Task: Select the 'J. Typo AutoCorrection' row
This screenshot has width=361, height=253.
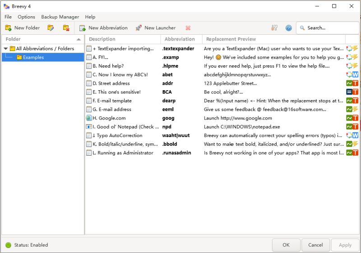Action: (222, 135)
